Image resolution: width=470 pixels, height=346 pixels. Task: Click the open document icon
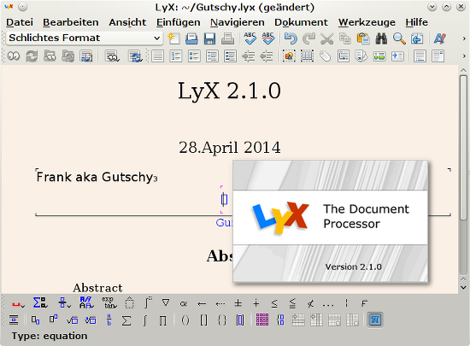[191, 38]
